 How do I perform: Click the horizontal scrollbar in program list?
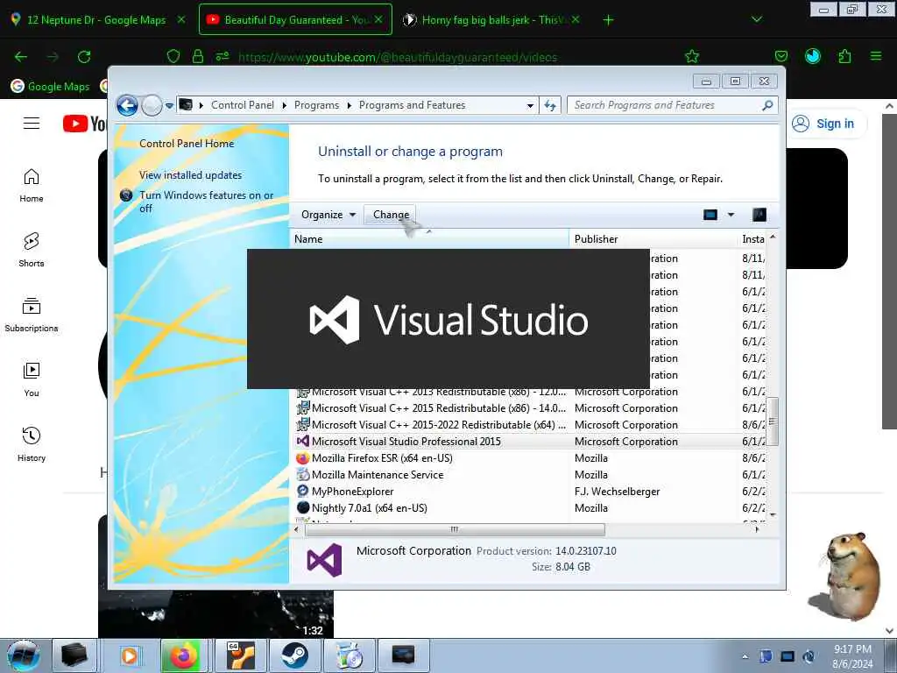click(x=455, y=530)
